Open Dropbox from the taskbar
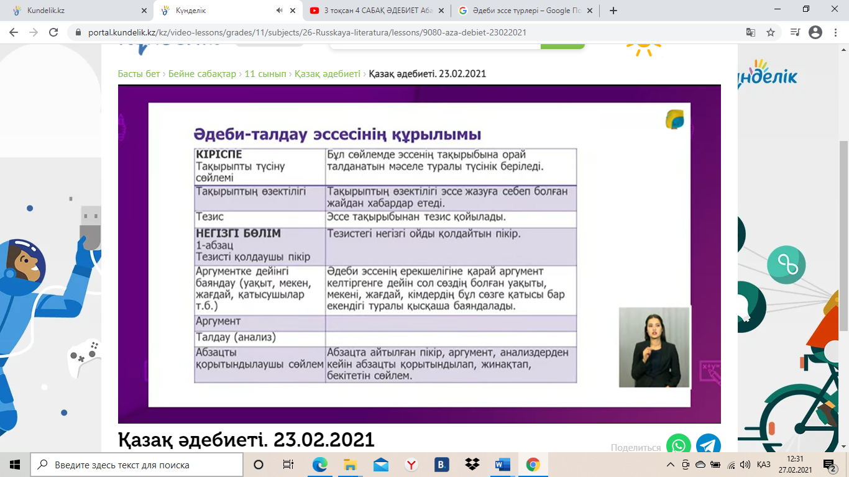Viewport: 849px width, 477px height. 472,465
